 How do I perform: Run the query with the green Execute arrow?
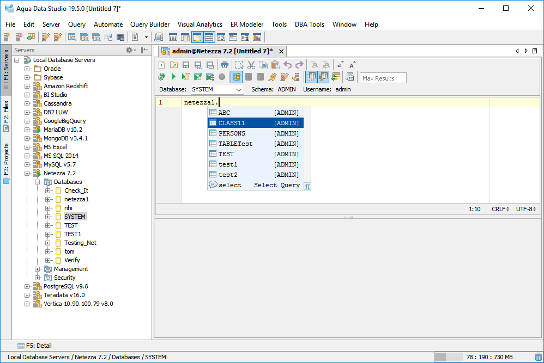[174, 77]
